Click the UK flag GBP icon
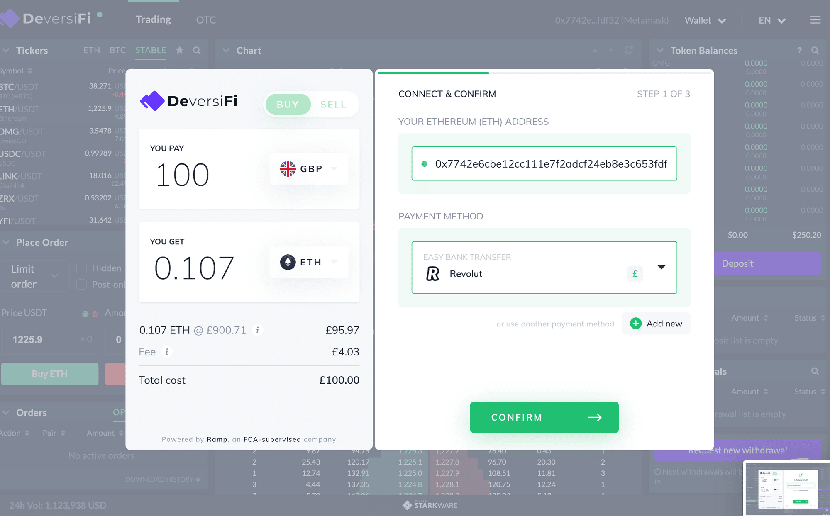The height and width of the screenshot is (516, 830). (x=288, y=169)
